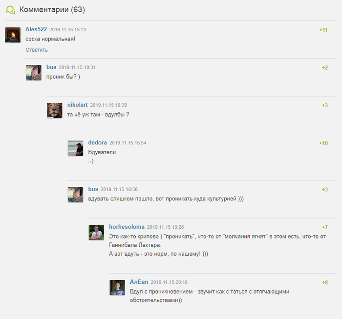Click the +11 rating on Ales522's comment
The width and height of the screenshot is (342, 319).
click(323, 30)
